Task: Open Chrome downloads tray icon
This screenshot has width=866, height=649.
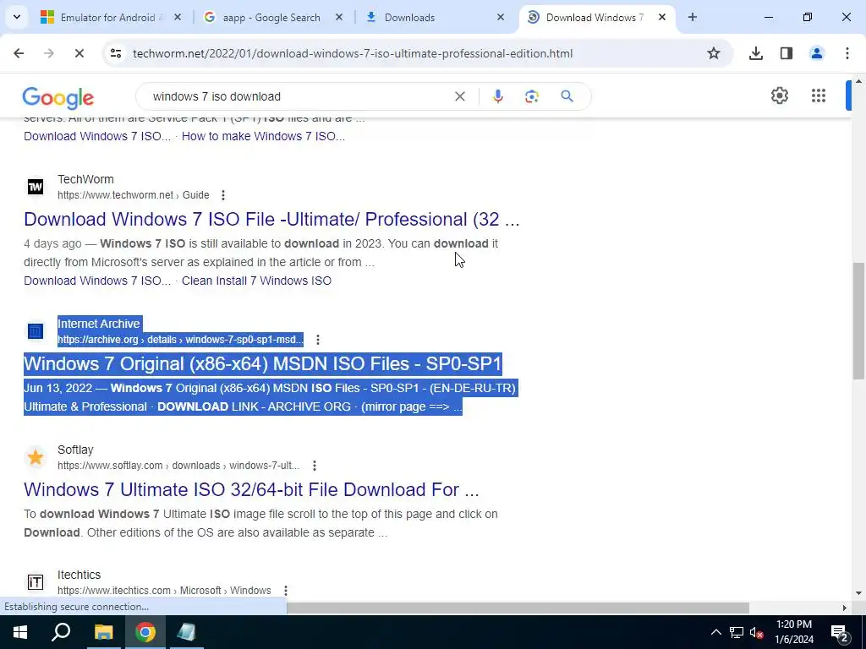Action: point(755,53)
